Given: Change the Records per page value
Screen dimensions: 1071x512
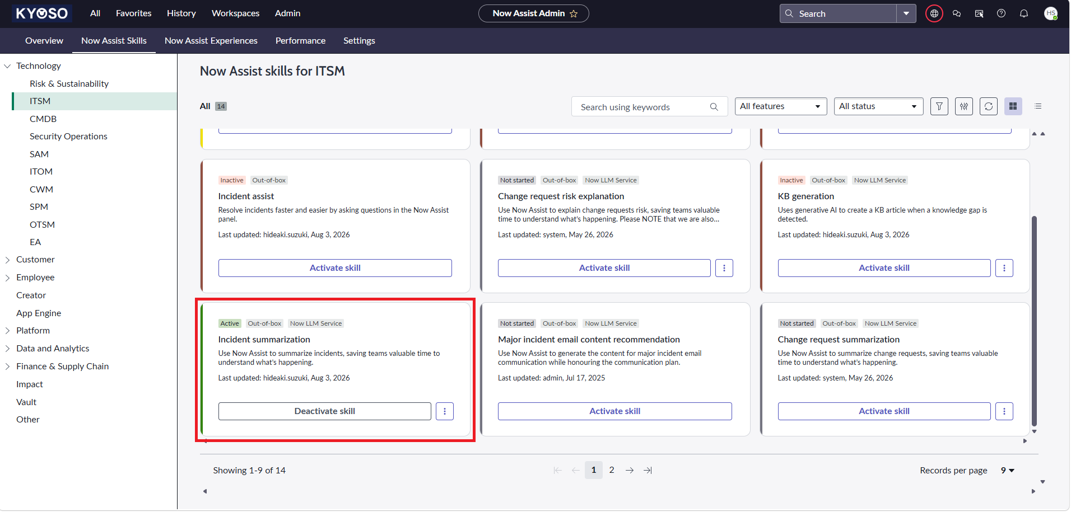Looking at the screenshot, I should tap(1008, 471).
